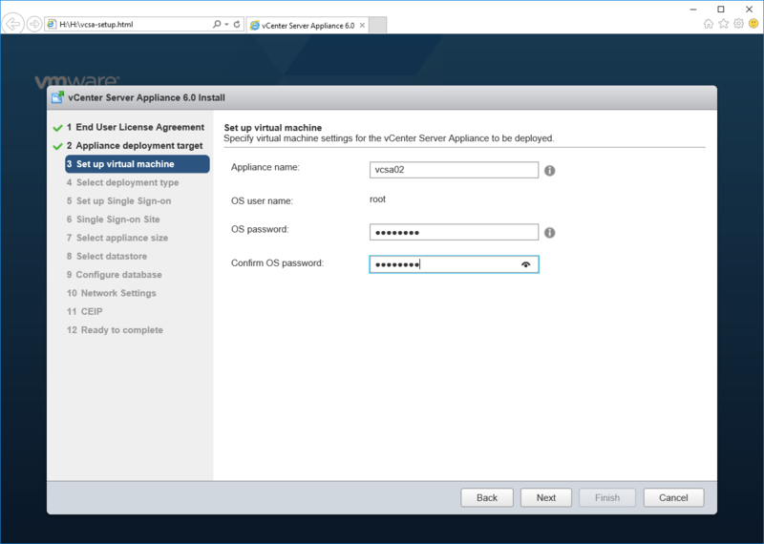Viewport: 764px width, 544px height.
Task: Open the browser Home icon
Action: click(709, 23)
